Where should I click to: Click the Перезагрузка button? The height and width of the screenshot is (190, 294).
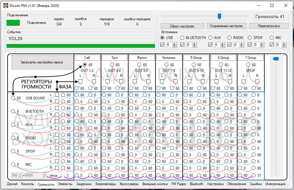[269, 26]
